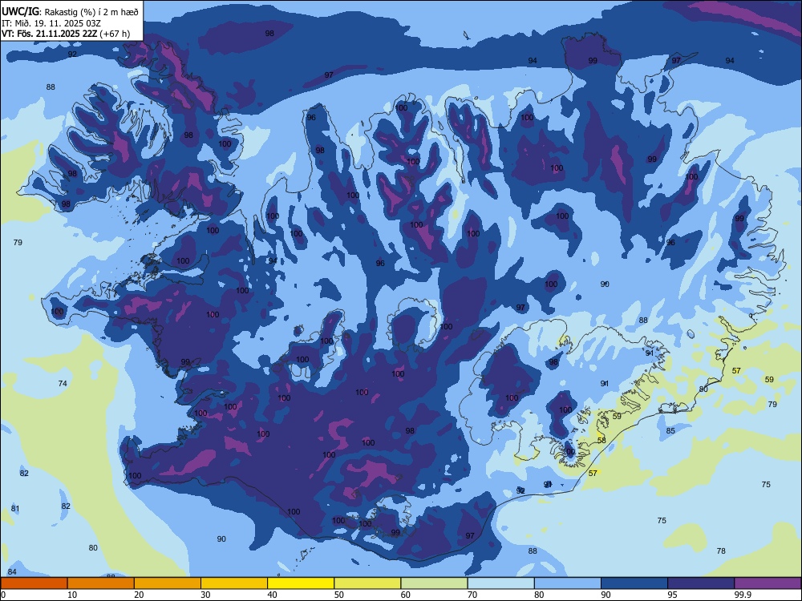Click the light green 60–70 legend swatch
Image resolution: width=802 pixels, height=601 pixels.
click(x=434, y=583)
